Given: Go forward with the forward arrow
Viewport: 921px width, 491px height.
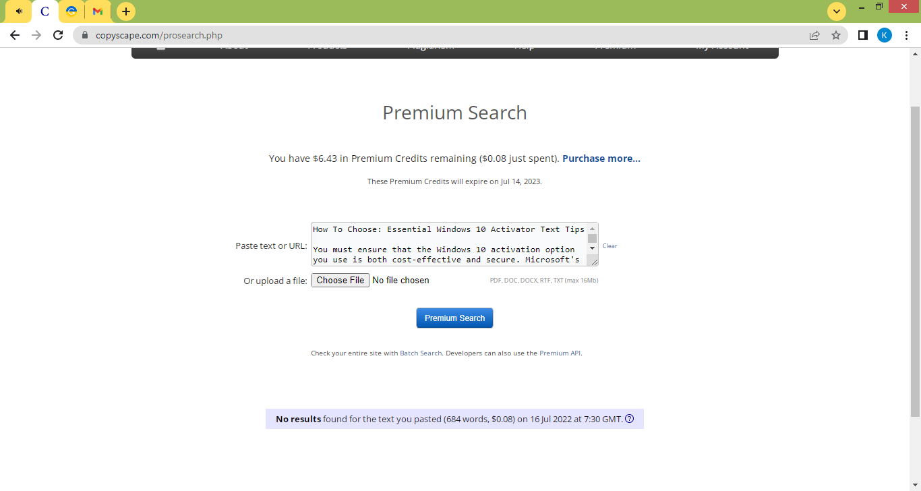Looking at the screenshot, I should [x=36, y=35].
